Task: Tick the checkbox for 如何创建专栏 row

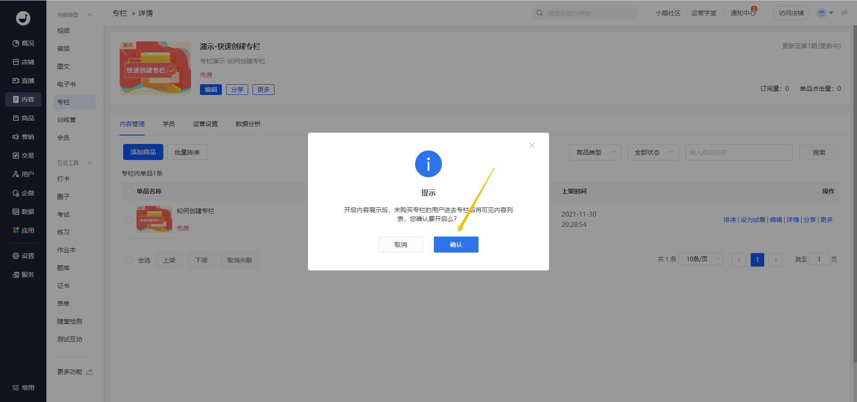Action: tap(129, 220)
